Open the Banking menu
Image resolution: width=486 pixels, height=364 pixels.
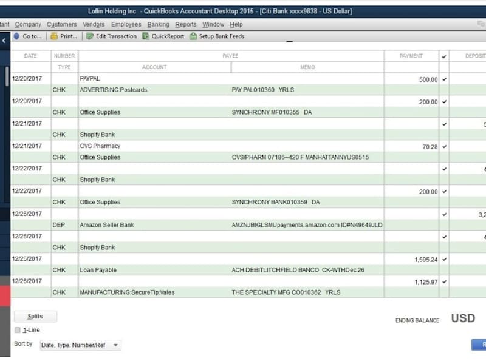pyautogui.click(x=158, y=24)
